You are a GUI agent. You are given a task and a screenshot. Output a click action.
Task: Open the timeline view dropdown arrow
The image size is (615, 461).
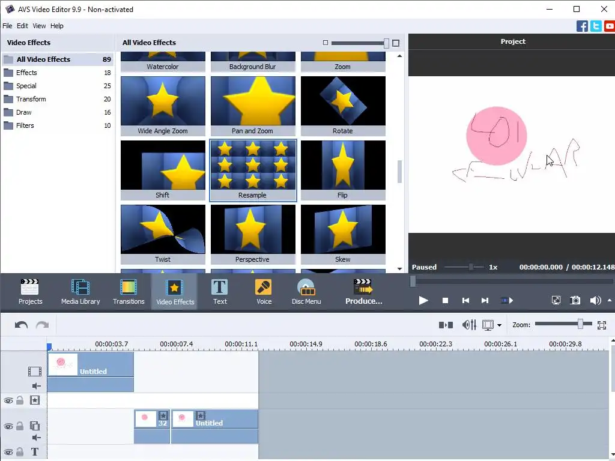pos(499,325)
